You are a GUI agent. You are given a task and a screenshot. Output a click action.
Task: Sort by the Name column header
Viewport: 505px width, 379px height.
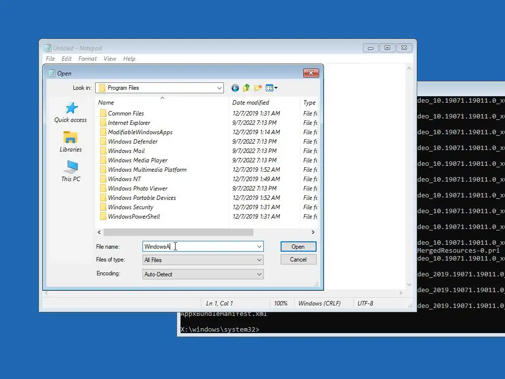tap(162, 103)
